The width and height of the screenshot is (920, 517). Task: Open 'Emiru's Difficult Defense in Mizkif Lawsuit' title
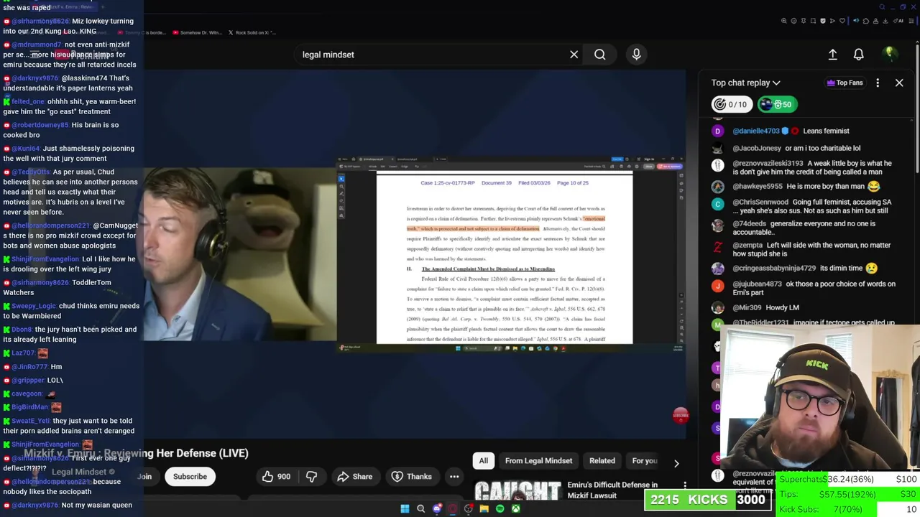(612, 490)
